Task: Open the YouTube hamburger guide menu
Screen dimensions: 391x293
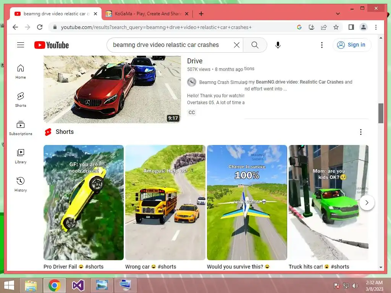Action: coord(21,45)
